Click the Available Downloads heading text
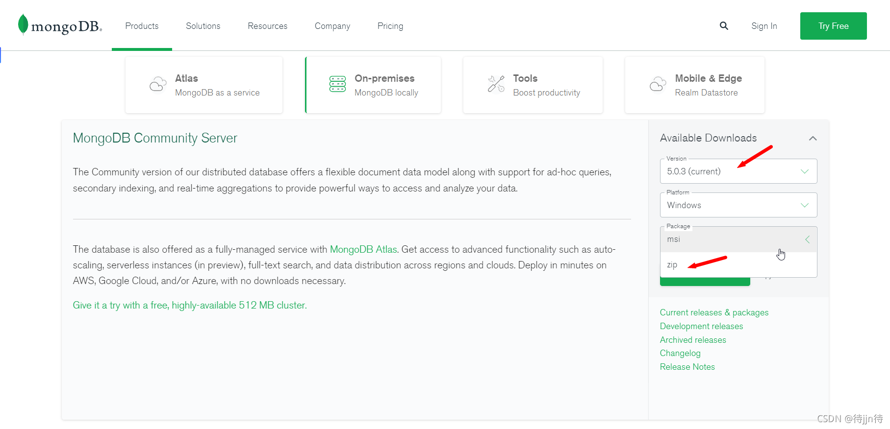 [708, 138]
